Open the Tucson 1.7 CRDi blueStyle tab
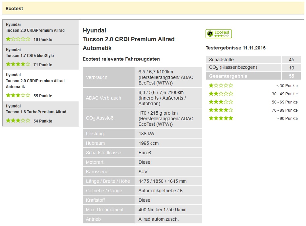Image resolution: width=306 pixels, height=226 pixels. point(41,57)
